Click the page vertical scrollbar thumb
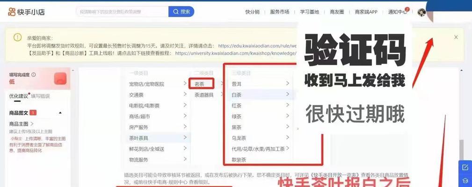This screenshot has height=187, width=472. (x=461, y=149)
